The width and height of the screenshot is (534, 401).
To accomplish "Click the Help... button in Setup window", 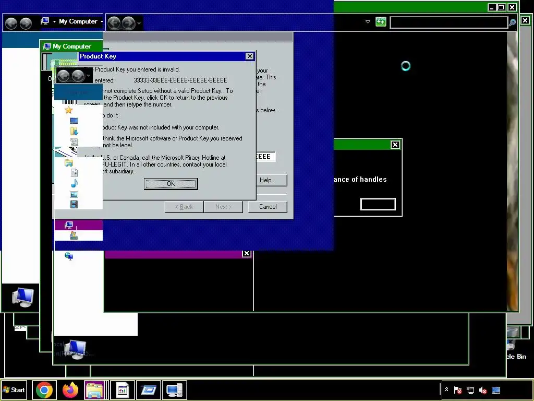I will point(271,180).
